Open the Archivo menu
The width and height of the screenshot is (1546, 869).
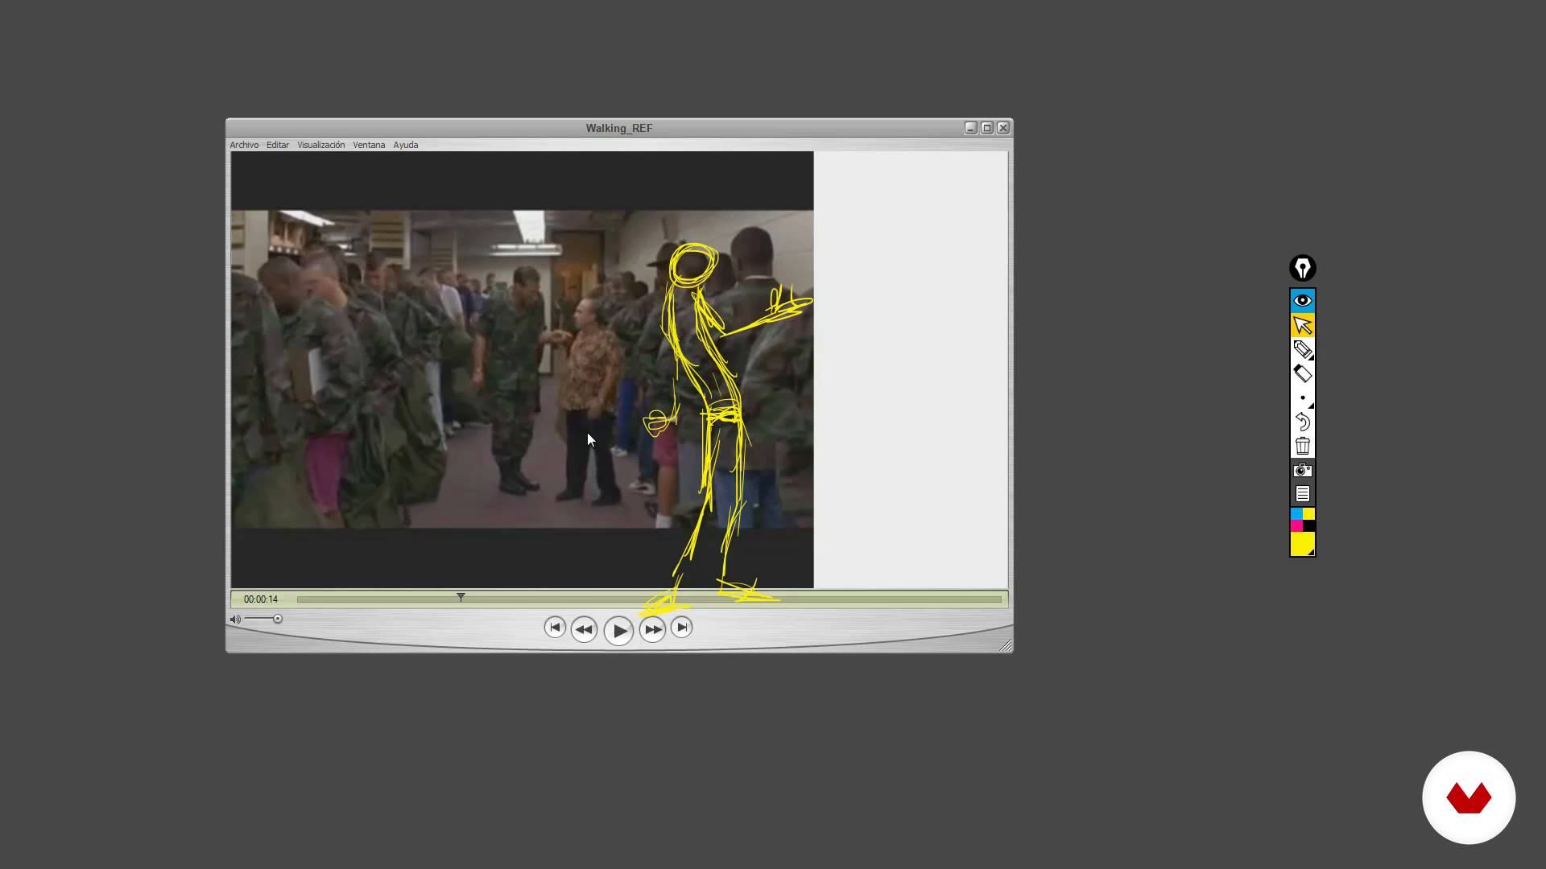(x=244, y=145)
